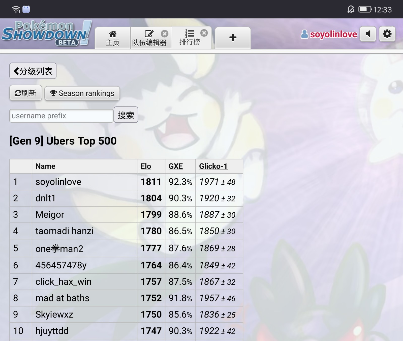Close the 队伍编辑器 tab

(x=165, y=34)
